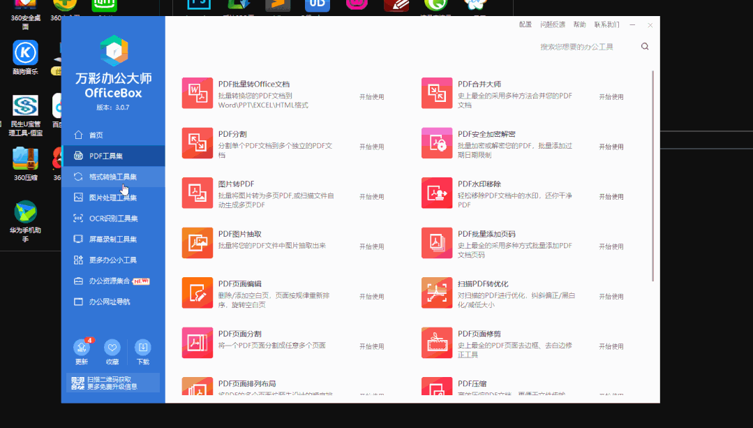Viewport: 753px width, 428px height.
Task: Click 开始使用 for 扫描PDF转优化
Action: (611, 296)
